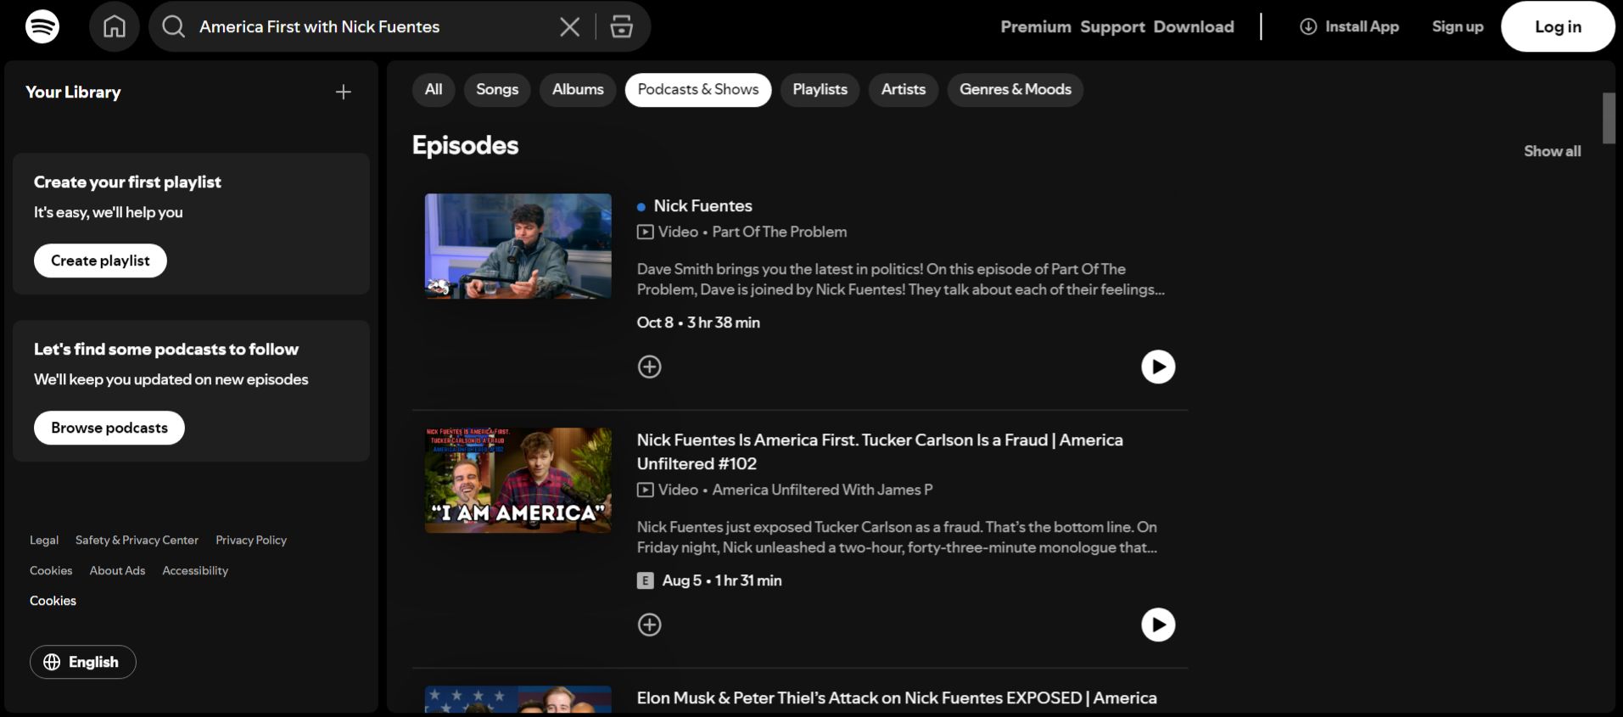Open Show all episodes link
The width and height of the screenshot is (1623, 717).
(x=1552, y=151)
